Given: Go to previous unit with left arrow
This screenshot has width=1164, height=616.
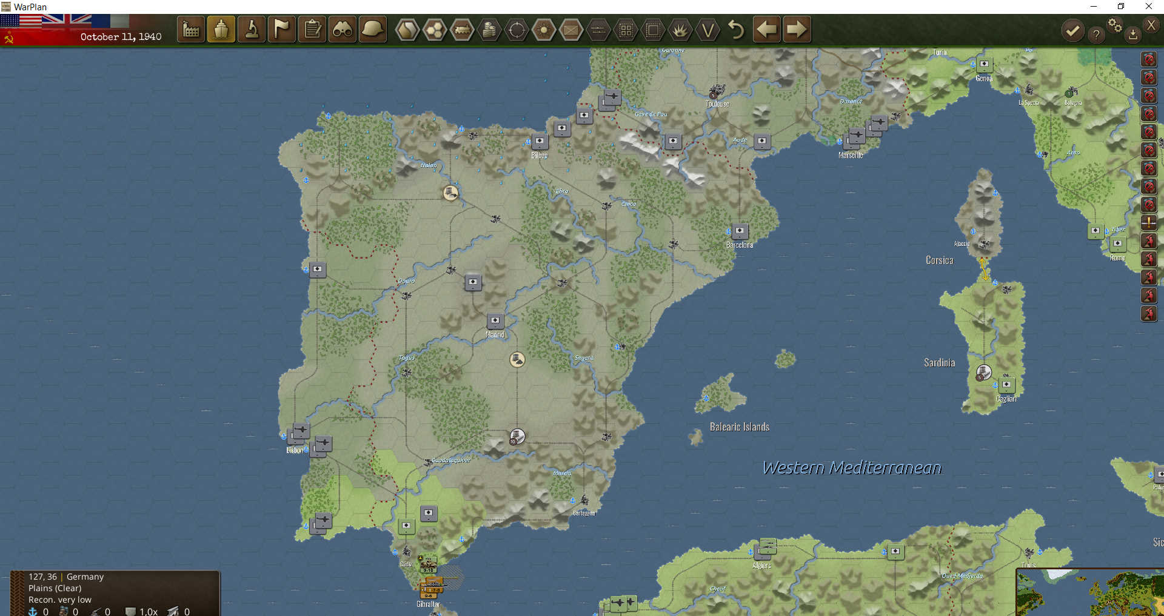Looking at the screenshot, I should [x=767, y=29].
